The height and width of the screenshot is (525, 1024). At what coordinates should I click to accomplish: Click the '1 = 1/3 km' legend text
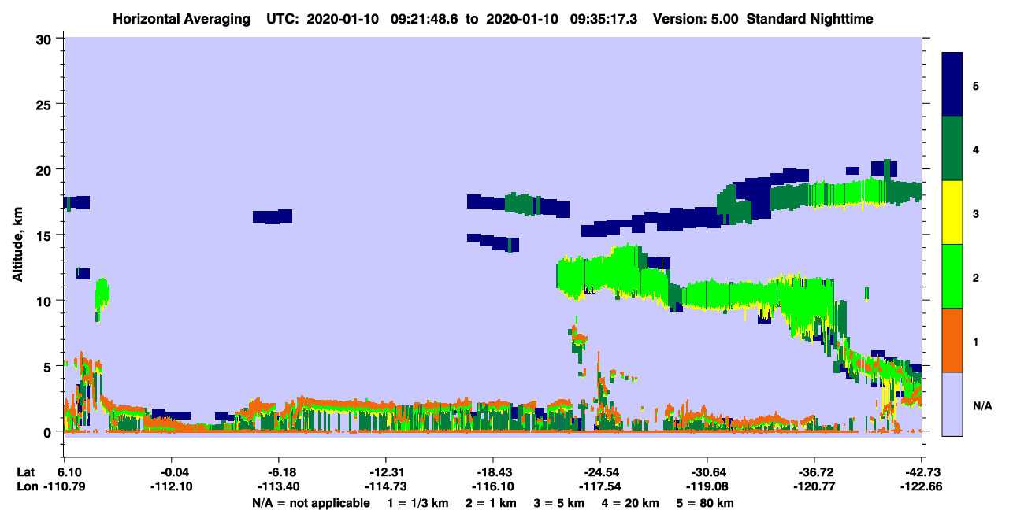click(x=417, y=503)
